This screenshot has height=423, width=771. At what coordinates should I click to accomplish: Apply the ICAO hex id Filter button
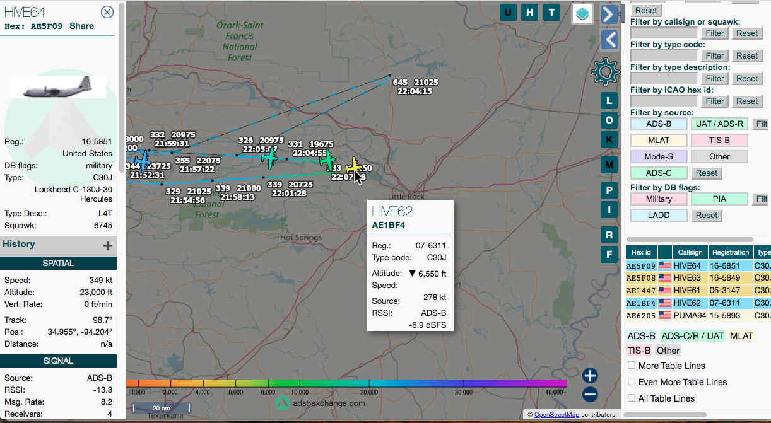[x=715, y=101]
